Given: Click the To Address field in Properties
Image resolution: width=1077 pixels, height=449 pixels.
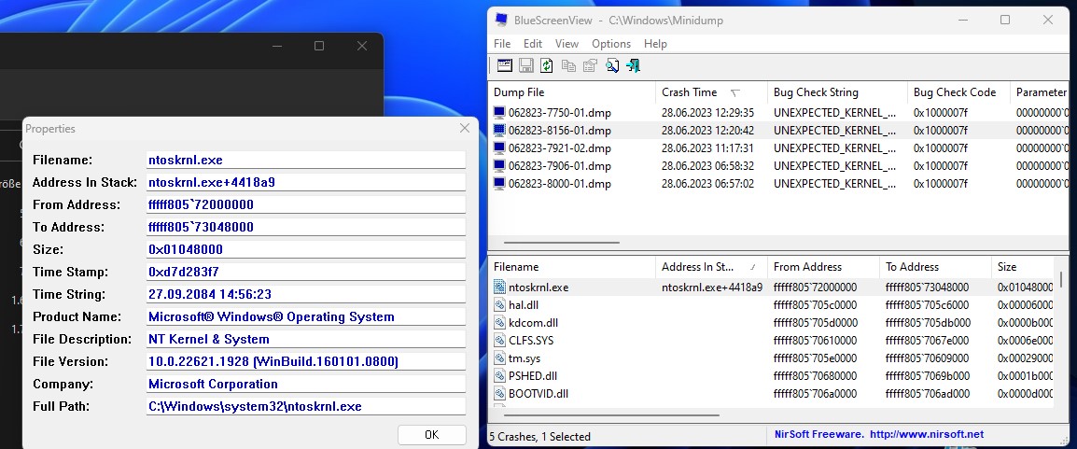Looking at the screenshot, I should coord(306,227).
